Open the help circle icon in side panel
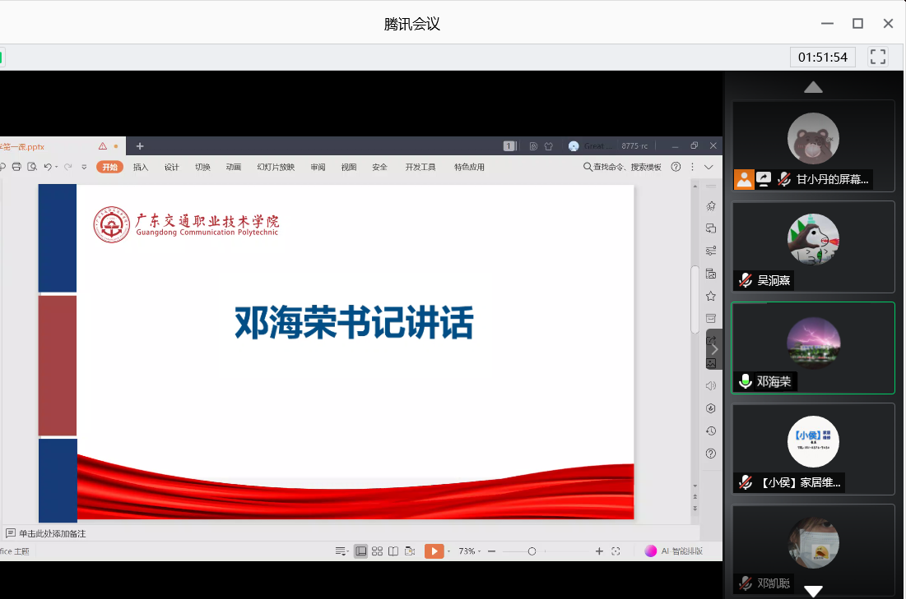 click(x=711, y=454)
